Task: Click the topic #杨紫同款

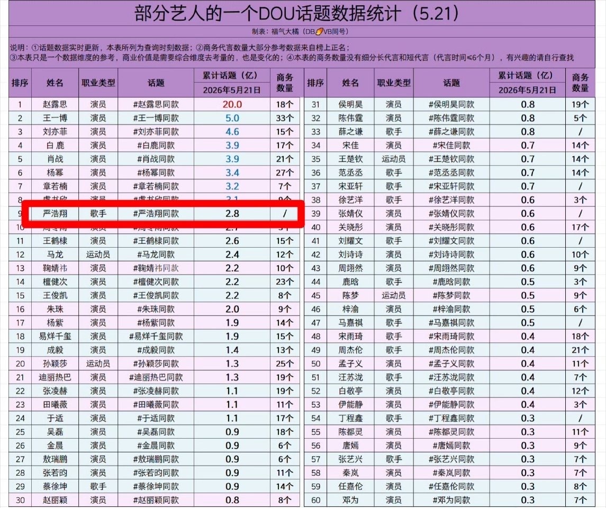Action: coord(156,323)
